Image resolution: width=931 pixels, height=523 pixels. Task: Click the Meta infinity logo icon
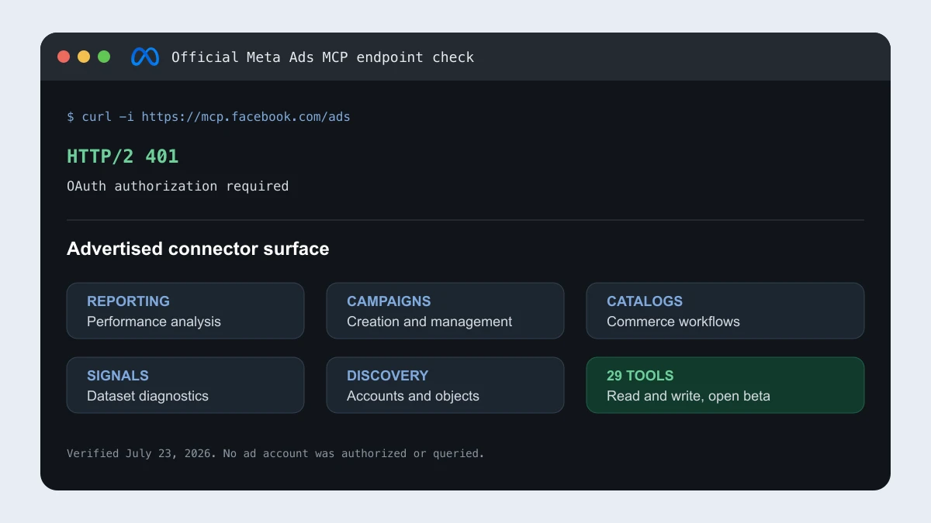[145, 57]
